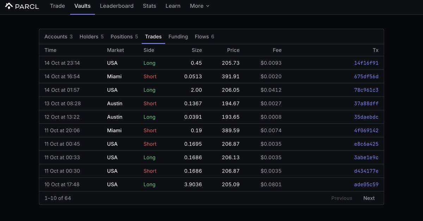Click the fee value $0.0412

coord(271,90)
